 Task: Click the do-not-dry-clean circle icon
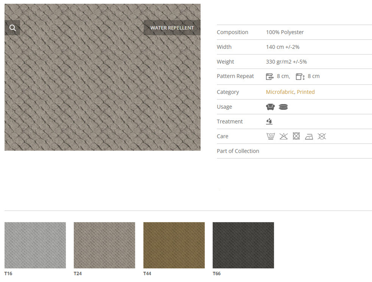coord(322,136)
